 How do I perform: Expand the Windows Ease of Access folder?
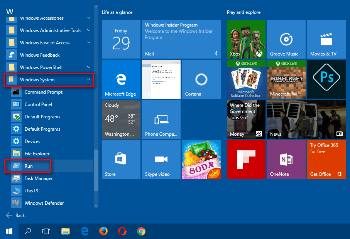click(50, 42)
